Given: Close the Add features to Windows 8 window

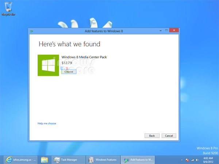Looking at the screenshot, I should 174,30.
